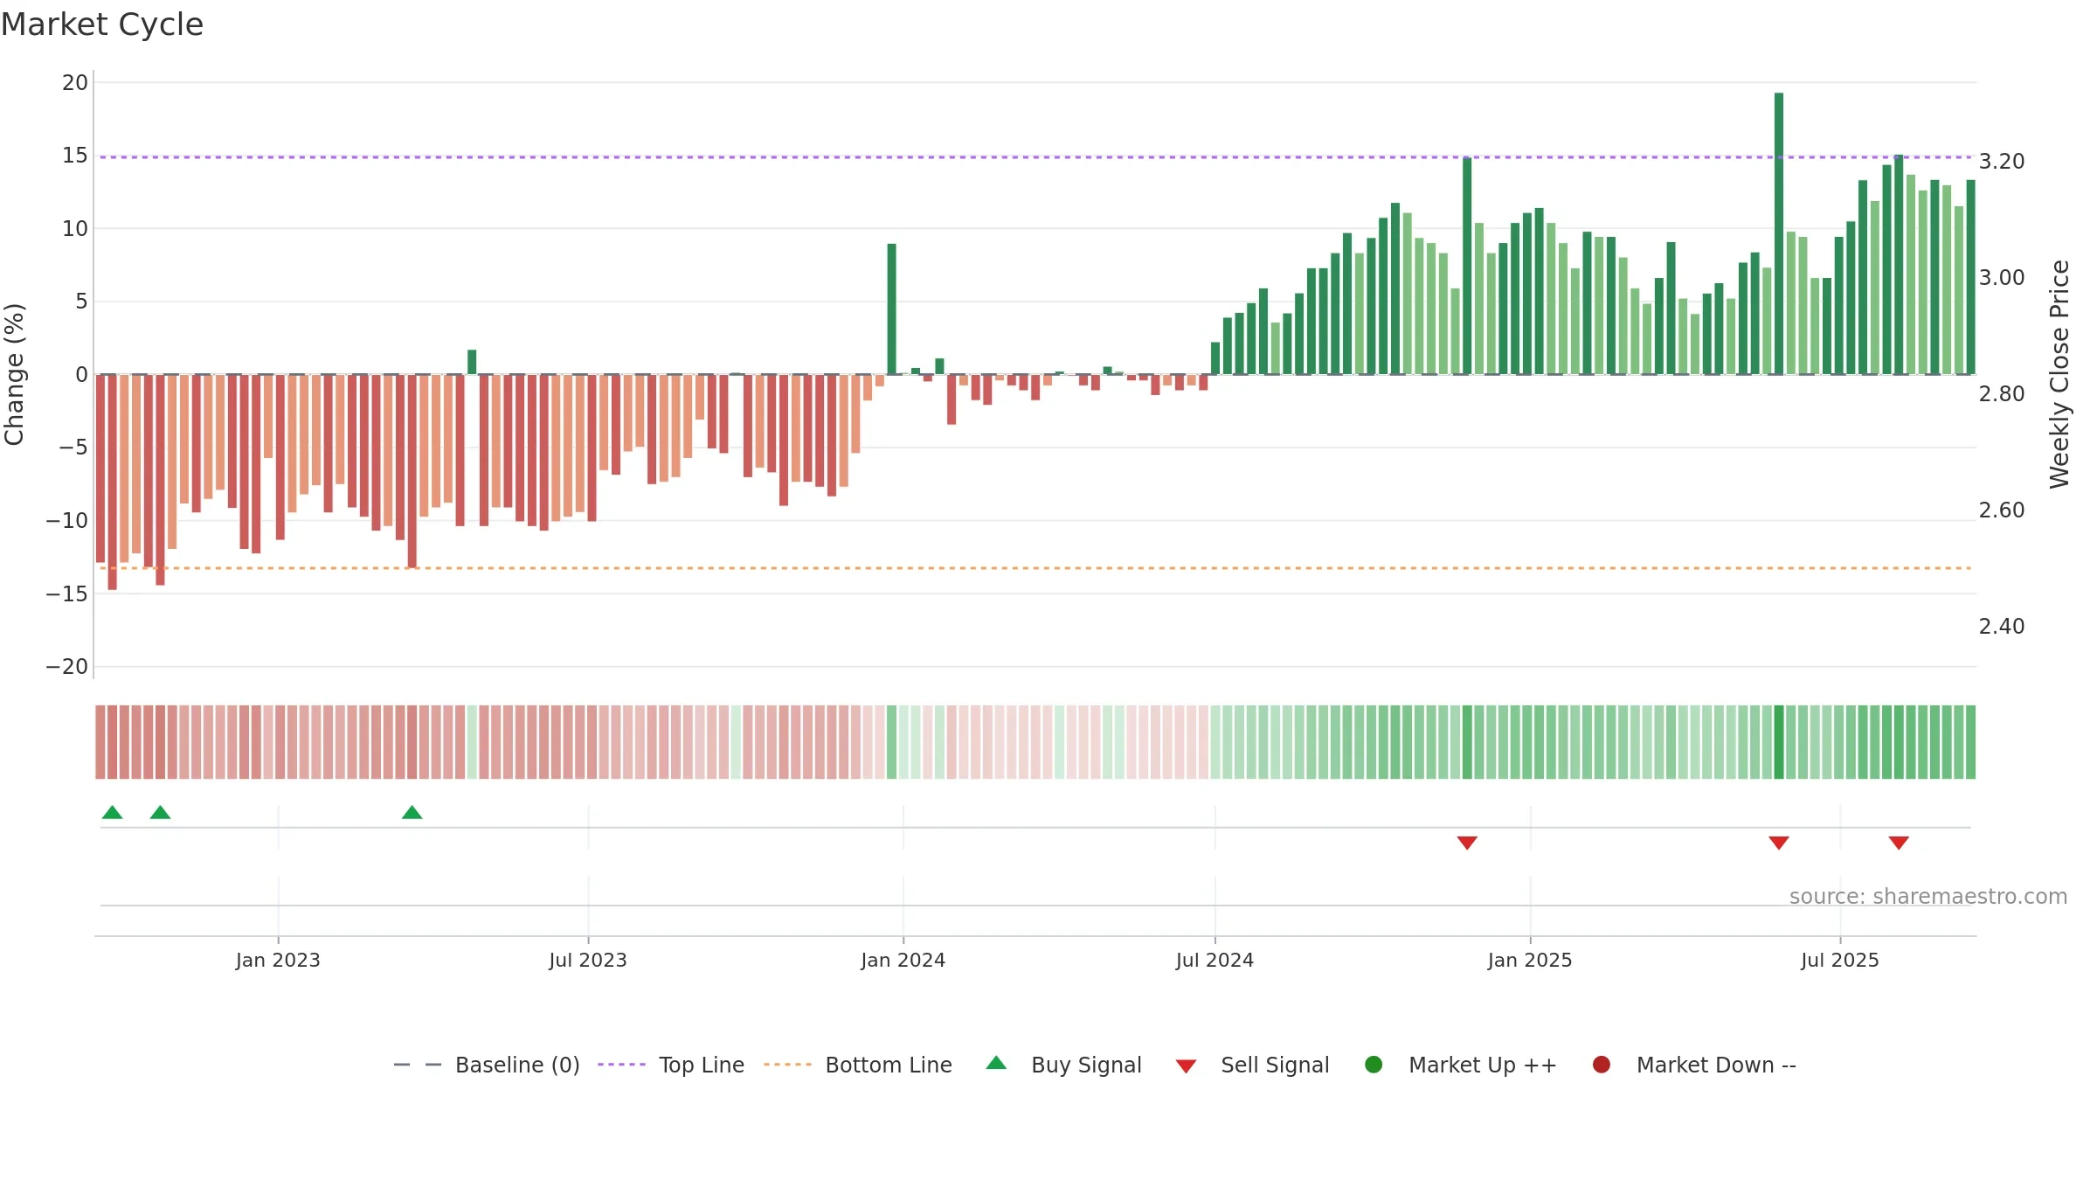This screenshot has width=2097, height=1180.
Task: Click the darkest green heatmap cell before Jul 2025
Action: click(1779, 742)
